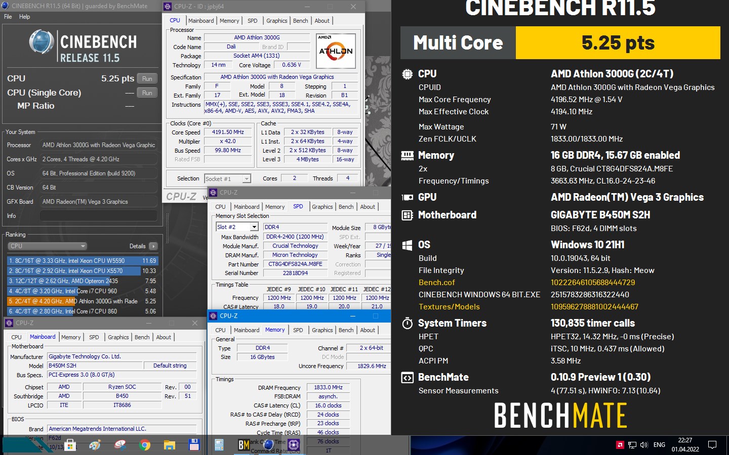Viewport: 729px width, 455px height.
Task: Click the Info field in Cinebench
Action: (99, 216)
